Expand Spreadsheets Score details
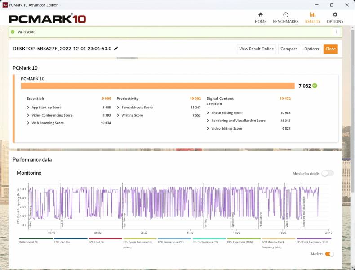 (x=118, y=108)
